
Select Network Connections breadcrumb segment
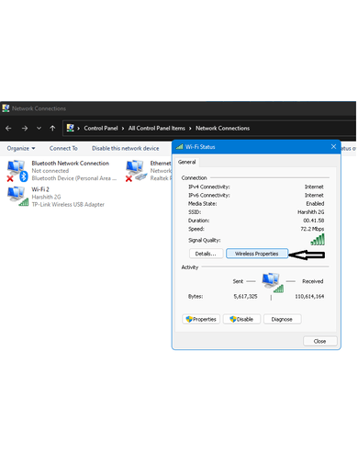[x=222, y=129]
